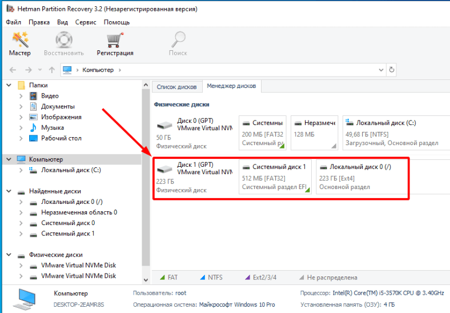Go back with the left arrow
Screen dimensions: 450x313
(x=13, y=70)
